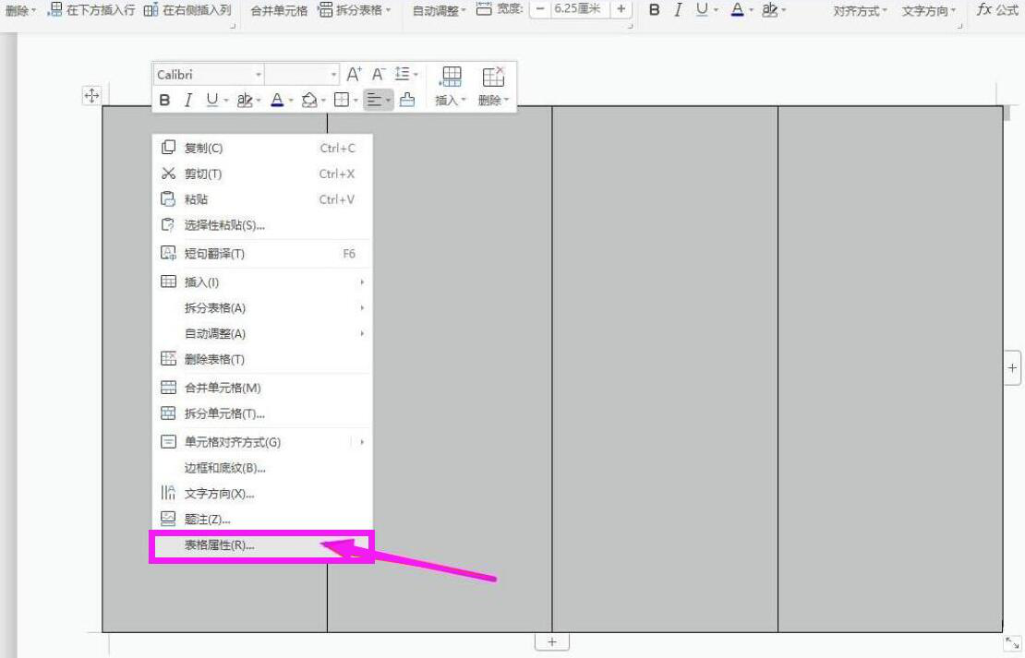Open the font size dropdown in the mini toolbar
Viewport: 1025px width, 658px height.
pos(334,75)
